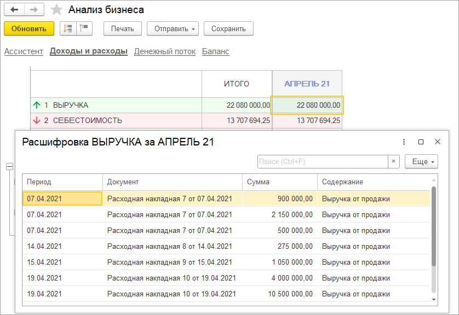Click the forward navigation arrow
Image resolution: width=459 pixels, height=315 pixels.
[34, 10]
